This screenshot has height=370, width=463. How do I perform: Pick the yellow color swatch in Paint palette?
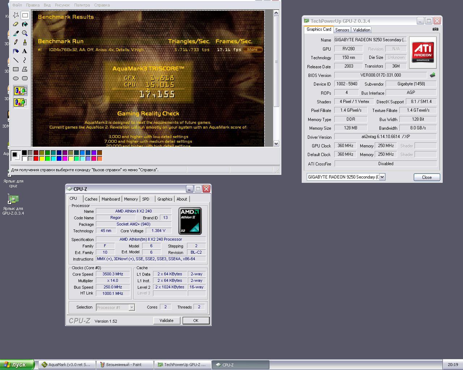[x=42, y=158]
